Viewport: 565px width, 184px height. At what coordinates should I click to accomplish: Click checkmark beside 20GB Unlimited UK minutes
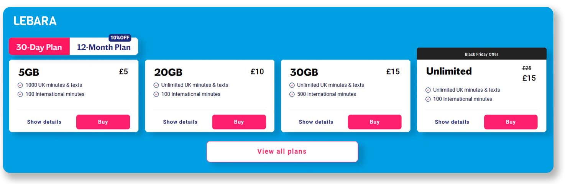point(156,85)
